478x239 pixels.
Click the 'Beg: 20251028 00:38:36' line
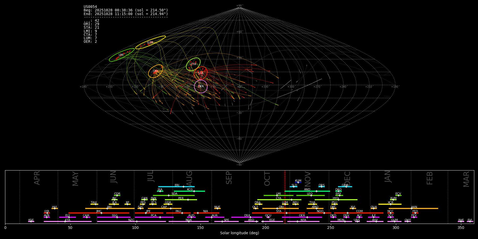126,10
